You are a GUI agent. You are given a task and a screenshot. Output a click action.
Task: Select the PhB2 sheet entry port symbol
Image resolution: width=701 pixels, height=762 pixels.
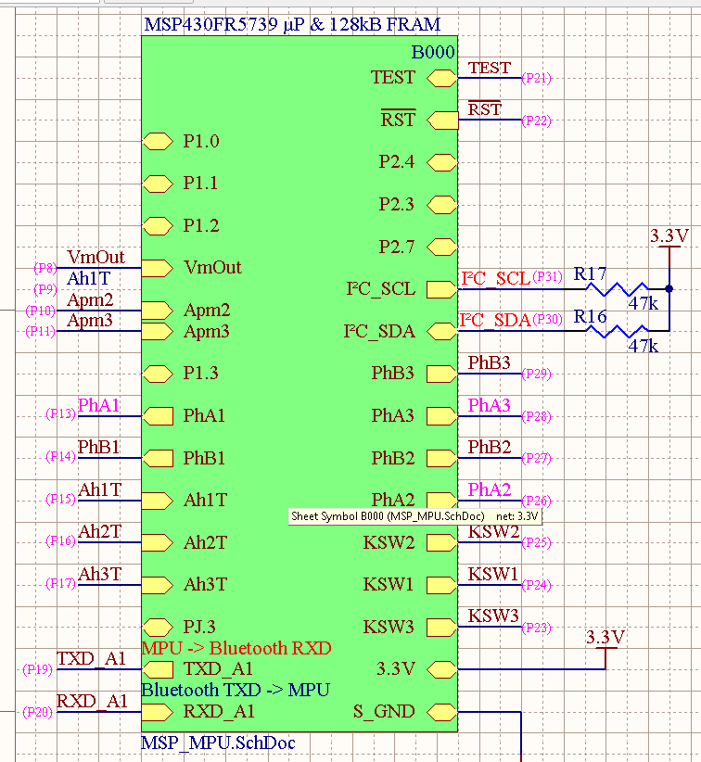[x=442, y=458]
